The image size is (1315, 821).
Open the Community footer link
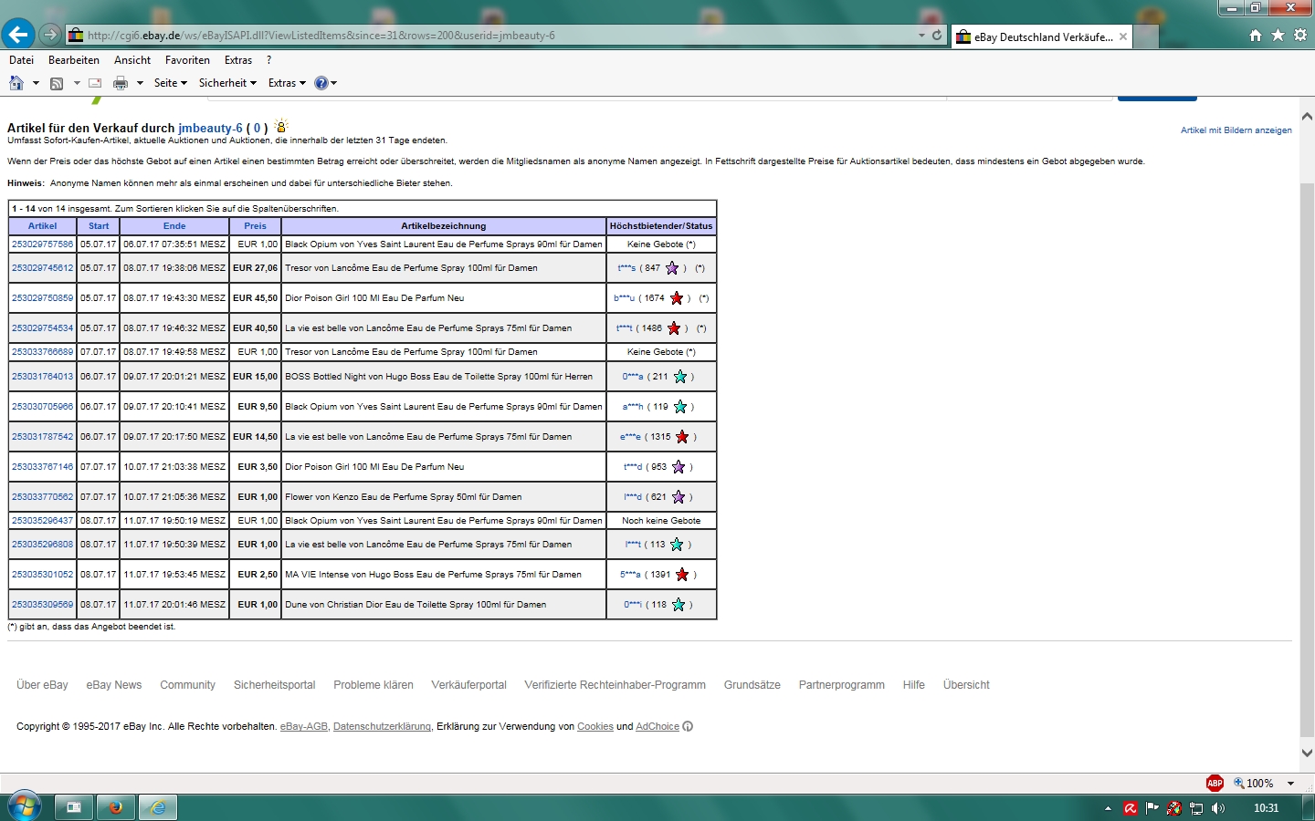187,685
